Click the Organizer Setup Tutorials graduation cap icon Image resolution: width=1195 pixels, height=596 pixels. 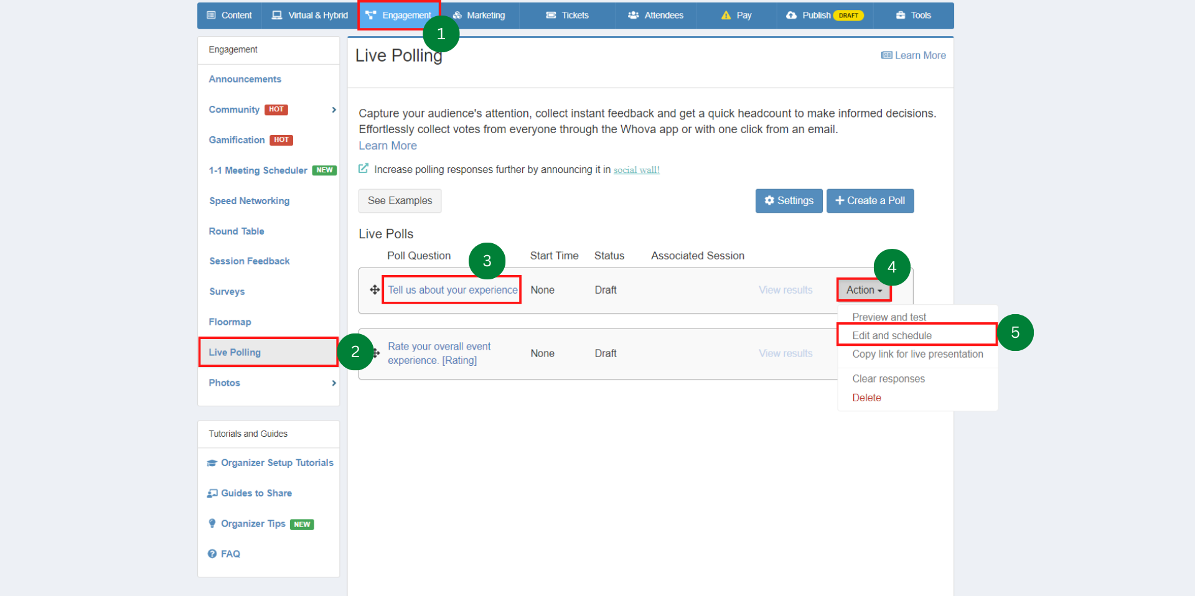point(212,463)
